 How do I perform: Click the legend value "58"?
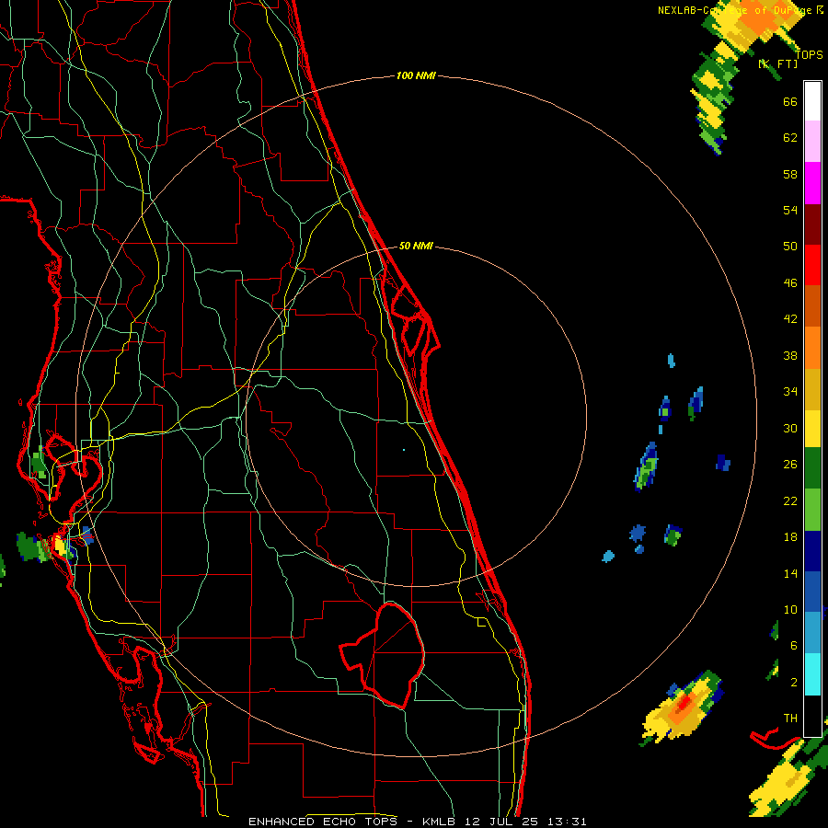[790, 174]
